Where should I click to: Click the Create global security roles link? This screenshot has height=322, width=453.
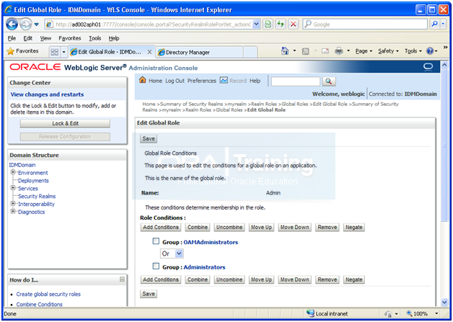coord(48,295)
